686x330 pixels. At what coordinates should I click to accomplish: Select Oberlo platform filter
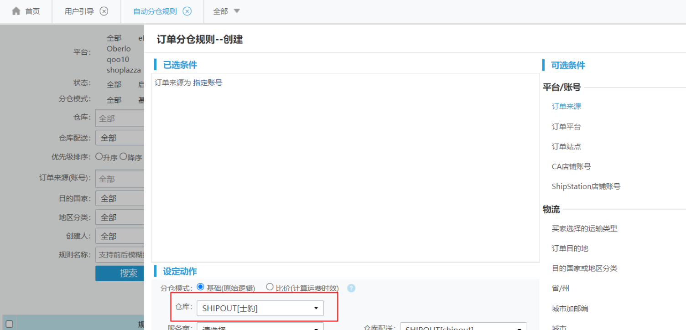point(119,49)
